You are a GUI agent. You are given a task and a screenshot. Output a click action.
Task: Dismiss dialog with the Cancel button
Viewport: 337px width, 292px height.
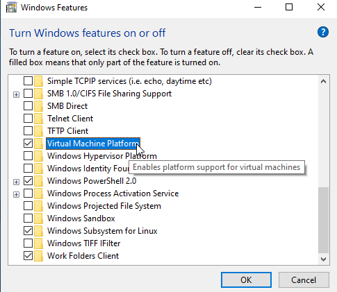pos(304,280)
